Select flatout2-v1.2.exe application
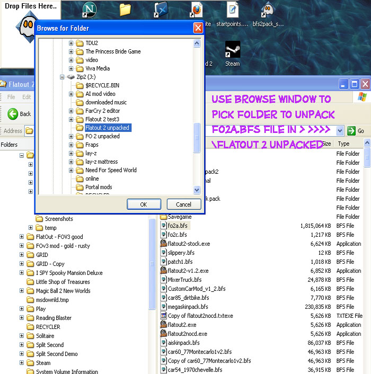 click(188, 271)
